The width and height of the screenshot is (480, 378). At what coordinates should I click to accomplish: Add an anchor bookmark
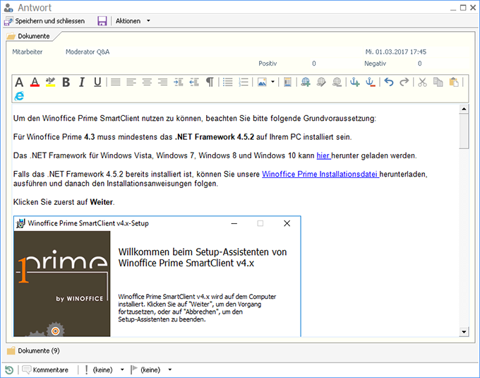coord(355,82)
